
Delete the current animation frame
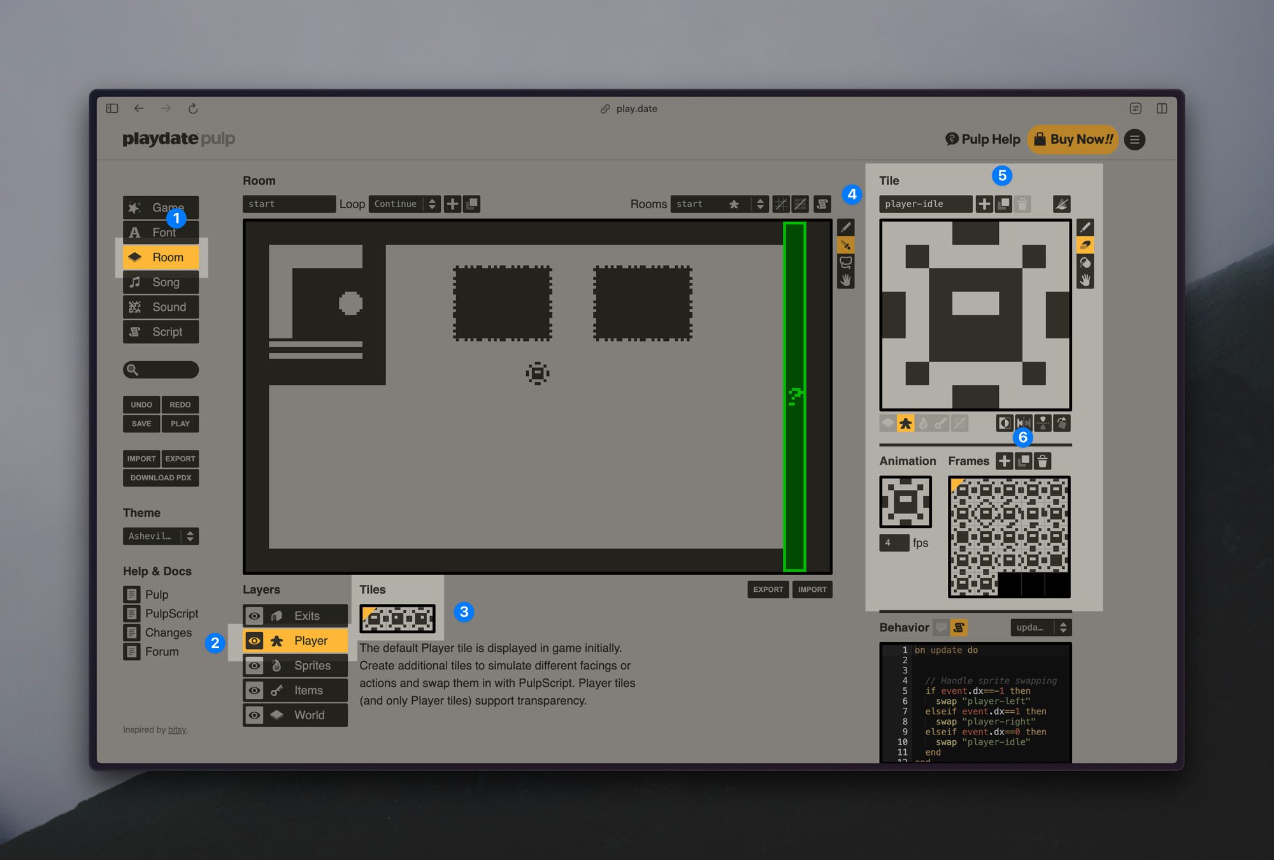[x=1042, y=461]
